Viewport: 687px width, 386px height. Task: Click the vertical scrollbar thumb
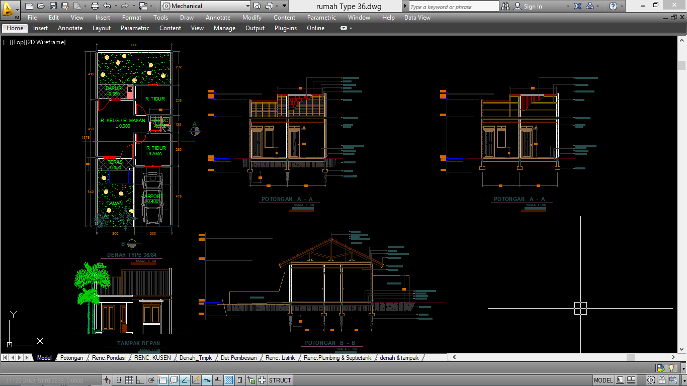point(682,65)
